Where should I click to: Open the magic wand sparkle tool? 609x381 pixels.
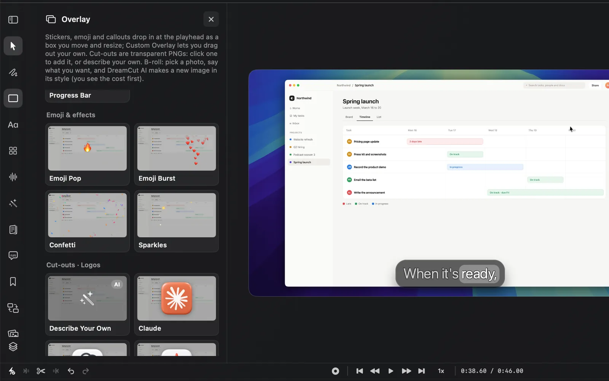tap(13, 203)
